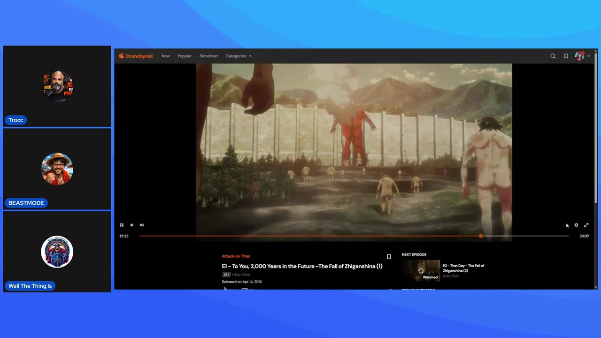Click the Crunchyroll logo
The width and height of the screenshot is (601, 338).
point(136,56)
